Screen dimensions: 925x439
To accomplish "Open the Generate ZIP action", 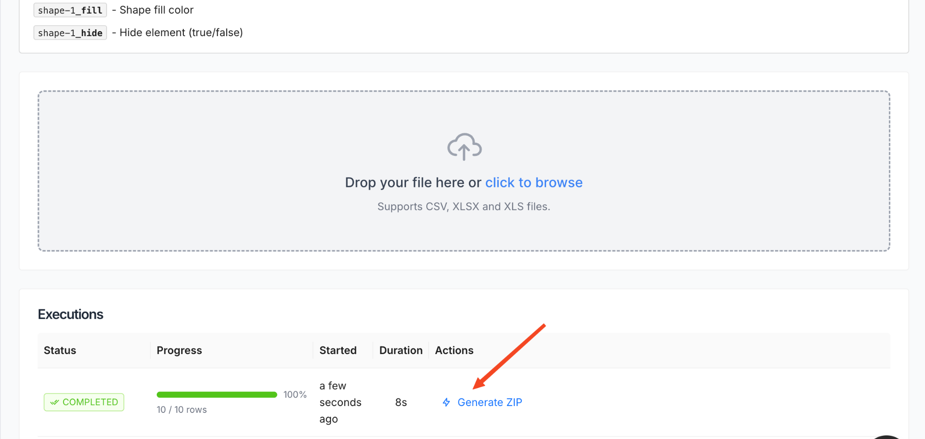I will coord(490,402).
